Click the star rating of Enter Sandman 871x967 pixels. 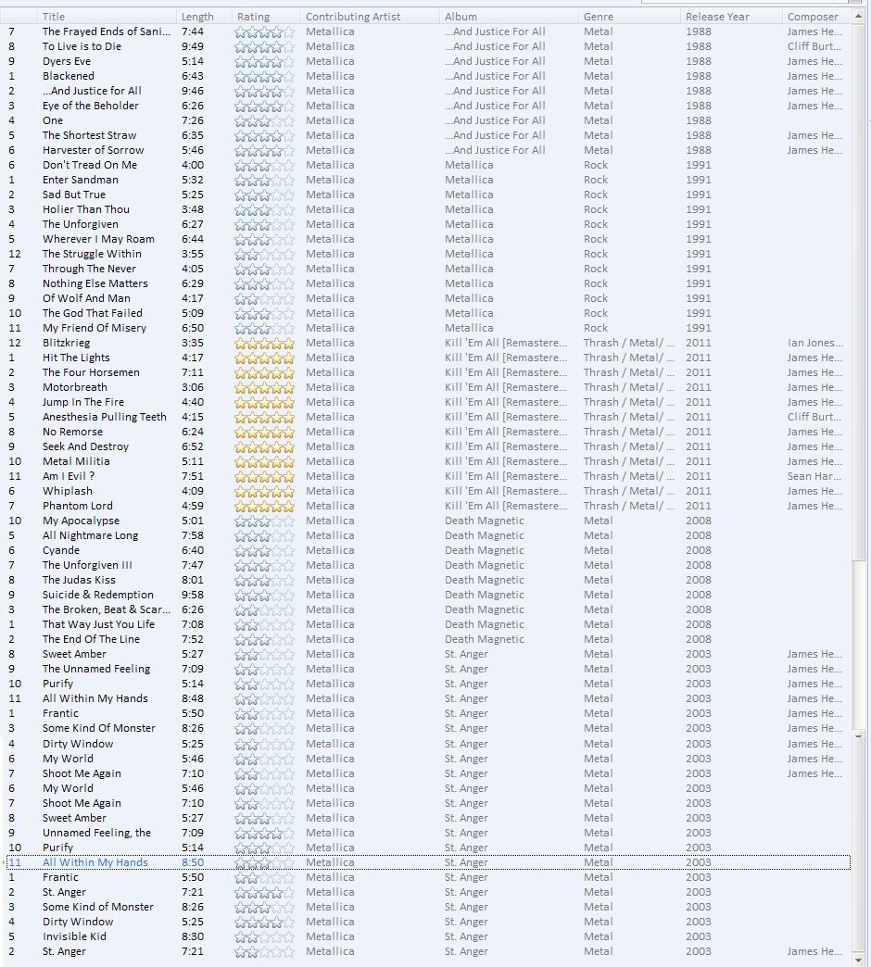coord(265,180)
